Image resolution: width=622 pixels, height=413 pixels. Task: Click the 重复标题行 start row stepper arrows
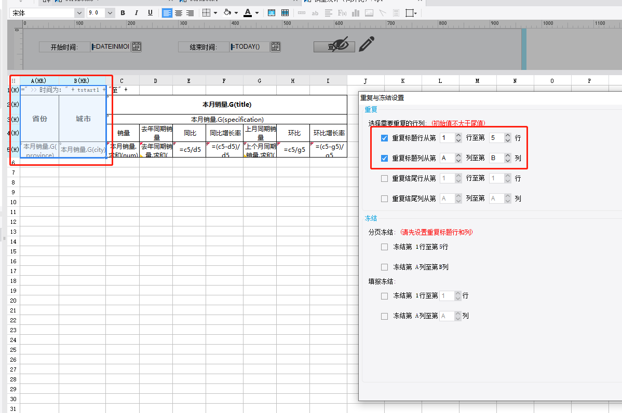tap(458, 138)
